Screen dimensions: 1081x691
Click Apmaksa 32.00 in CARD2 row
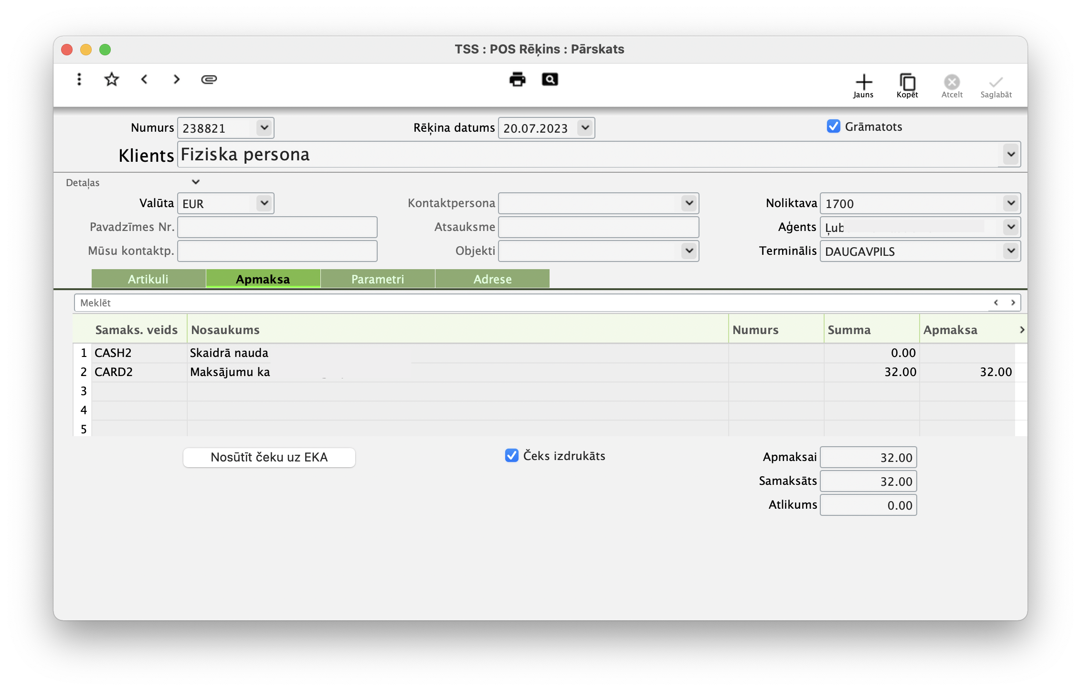[967, 372]
